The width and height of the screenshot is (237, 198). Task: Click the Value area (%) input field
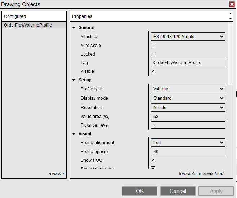coord(187,117)
